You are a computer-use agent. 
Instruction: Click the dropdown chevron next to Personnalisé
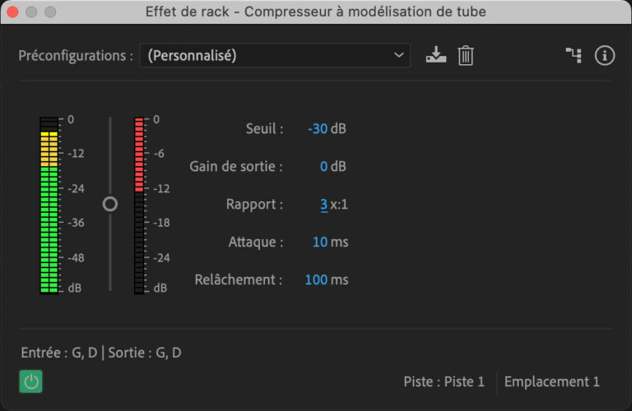click(400, 56)
